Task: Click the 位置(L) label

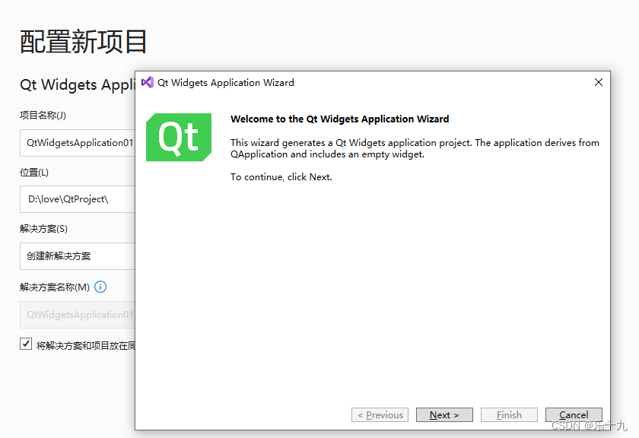Action: [34, 173]
